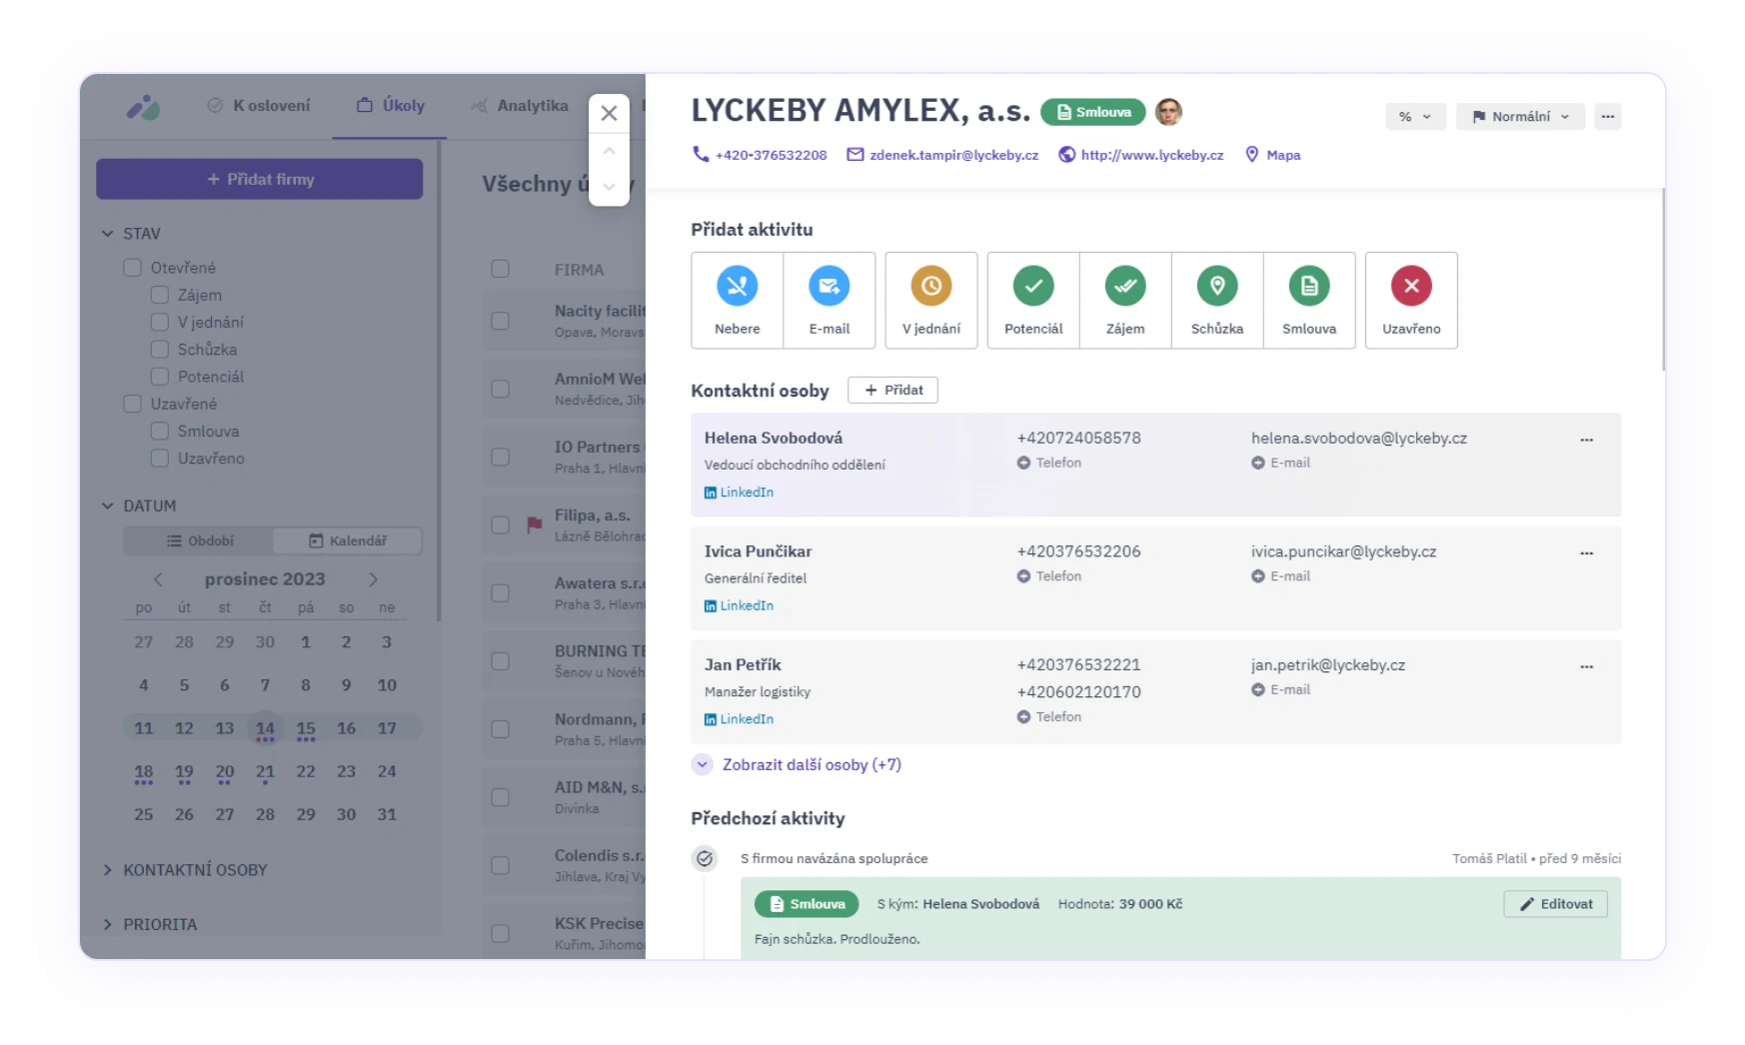Collapse the STAV filter section
Viewport: 1745px width, 1045px height.
click(x=107, y=233)
